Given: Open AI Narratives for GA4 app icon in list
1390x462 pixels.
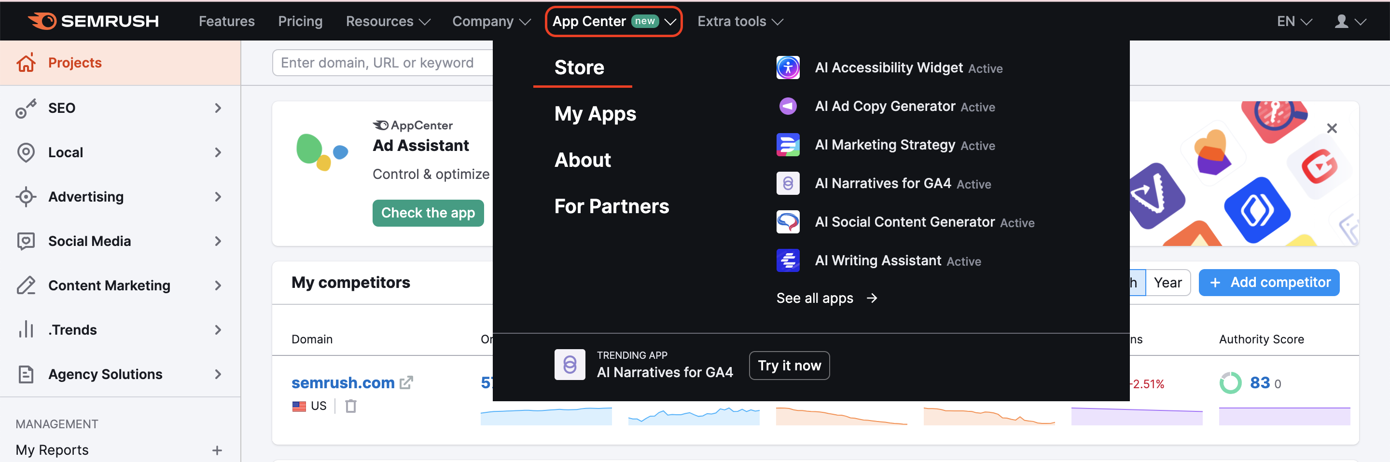Looking at the screenshot, I should [x=788, y=183].
